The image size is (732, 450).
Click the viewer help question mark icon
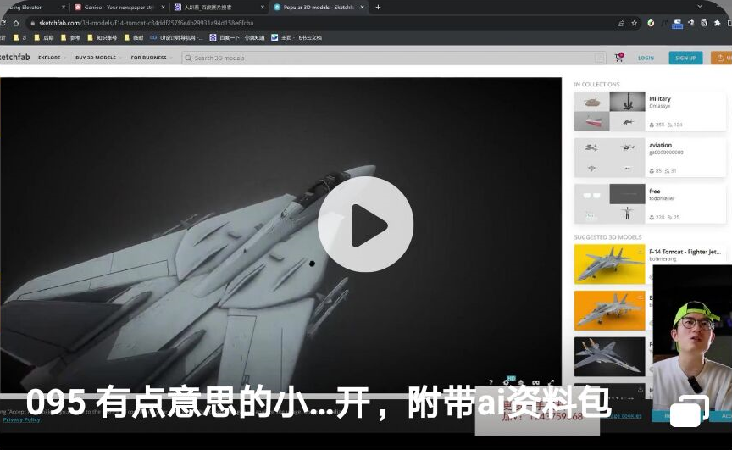(x=491, y=383)
